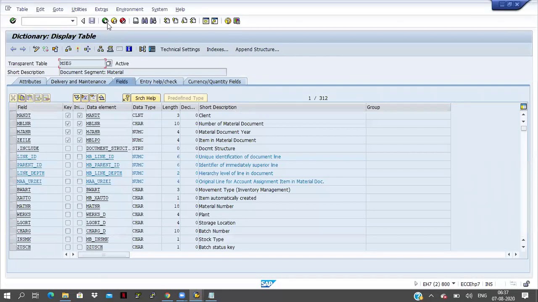Screen dimensions: 538x302
Task: Click the Find Next binoculars icon
Action: point(153,21)
